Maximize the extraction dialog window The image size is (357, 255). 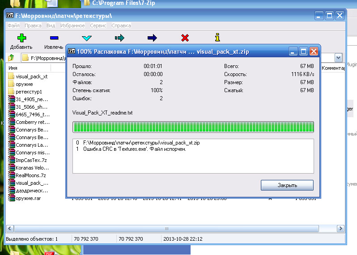click(303, 51)
